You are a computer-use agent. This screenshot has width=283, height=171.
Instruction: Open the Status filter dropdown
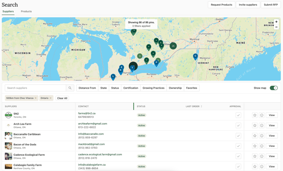115,88
